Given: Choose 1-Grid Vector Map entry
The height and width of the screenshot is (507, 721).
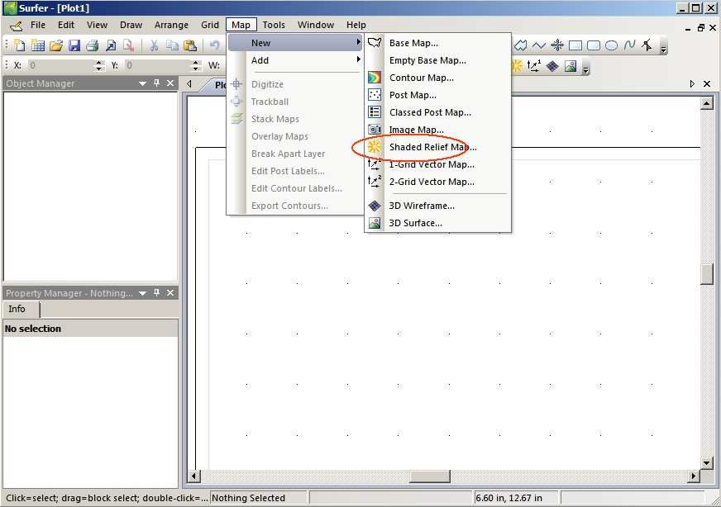Looking at the screenshot, I should 437,164.
